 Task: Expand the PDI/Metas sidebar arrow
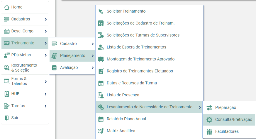click(x=46, y=55)
